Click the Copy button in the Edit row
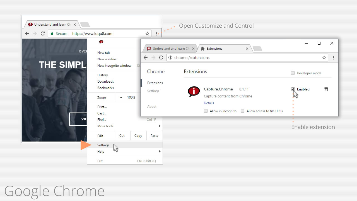Image resolution: width=357 pixels, height=201 pixels. 138,136
